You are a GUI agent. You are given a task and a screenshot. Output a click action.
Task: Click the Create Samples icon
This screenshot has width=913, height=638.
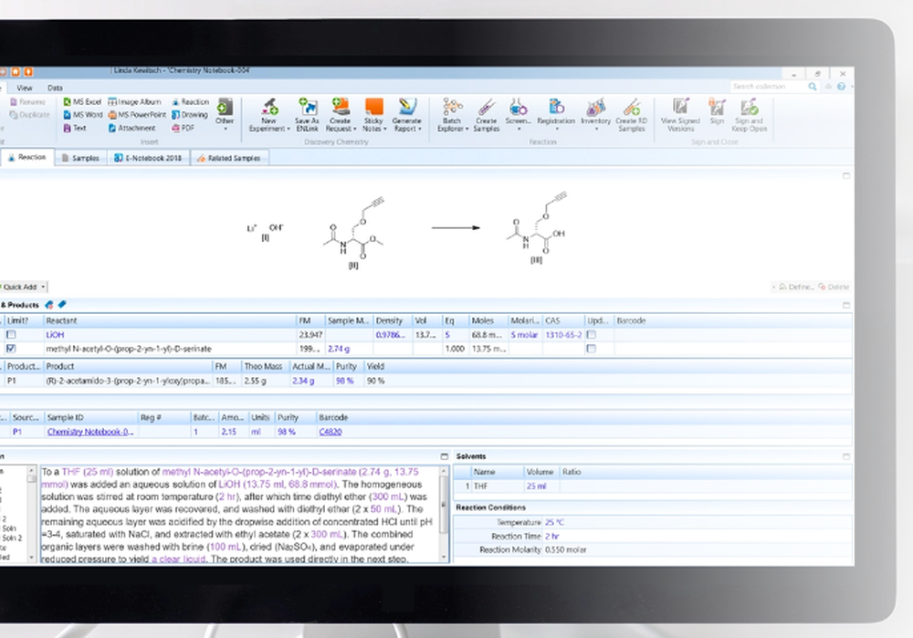[x=487, y=111]
